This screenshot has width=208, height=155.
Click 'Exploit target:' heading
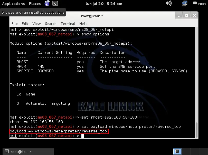[27, 85]
